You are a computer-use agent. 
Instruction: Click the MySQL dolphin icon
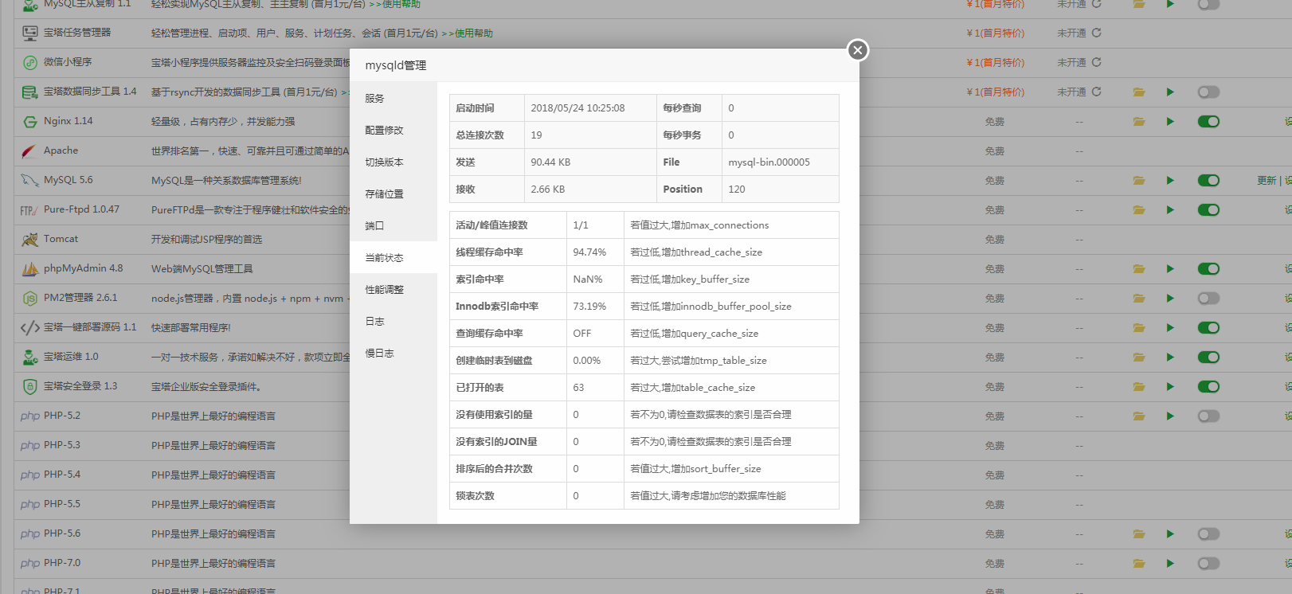click(30, 181)
